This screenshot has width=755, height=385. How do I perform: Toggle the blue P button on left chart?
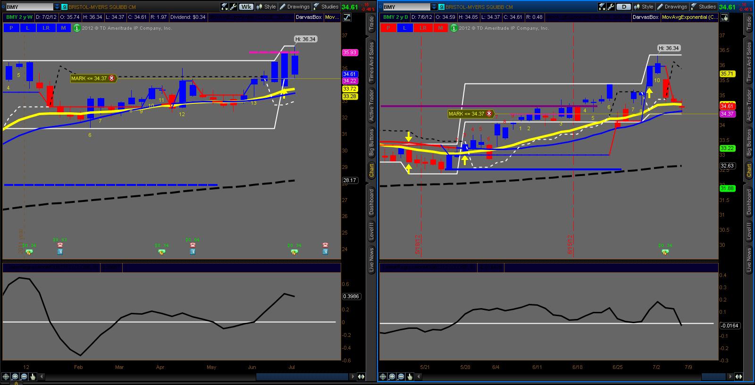(11, 28)
